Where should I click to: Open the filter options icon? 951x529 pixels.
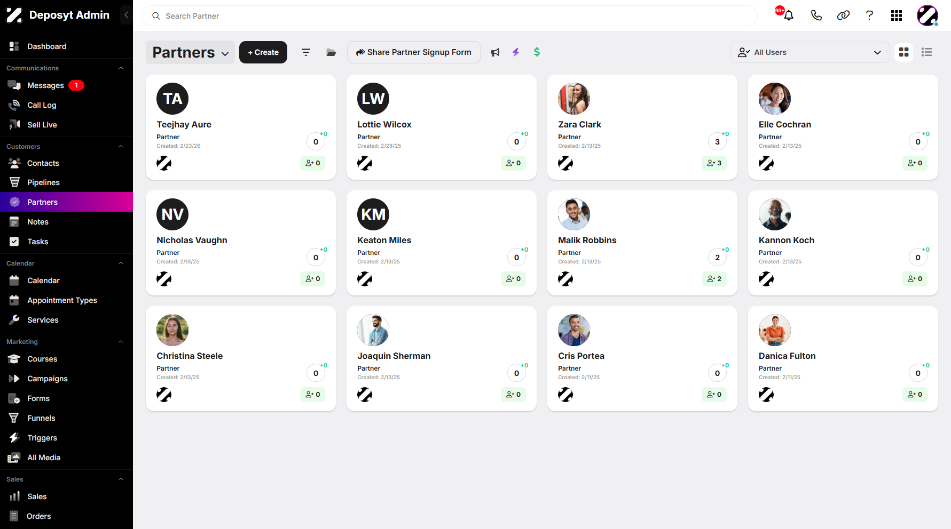(306, 52)
